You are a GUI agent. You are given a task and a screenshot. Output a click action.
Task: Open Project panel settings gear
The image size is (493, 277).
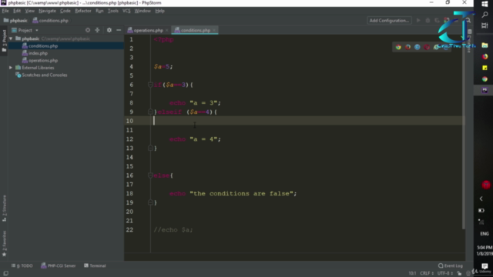(x=109, y=30)
